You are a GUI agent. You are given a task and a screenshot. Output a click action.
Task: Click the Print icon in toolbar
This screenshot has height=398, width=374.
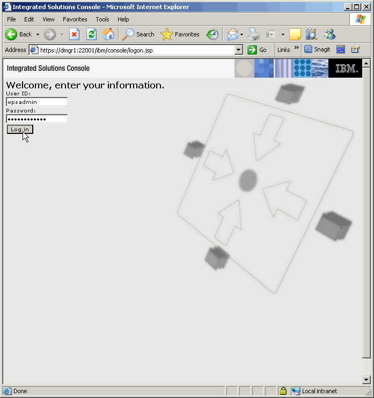point(254,34)
